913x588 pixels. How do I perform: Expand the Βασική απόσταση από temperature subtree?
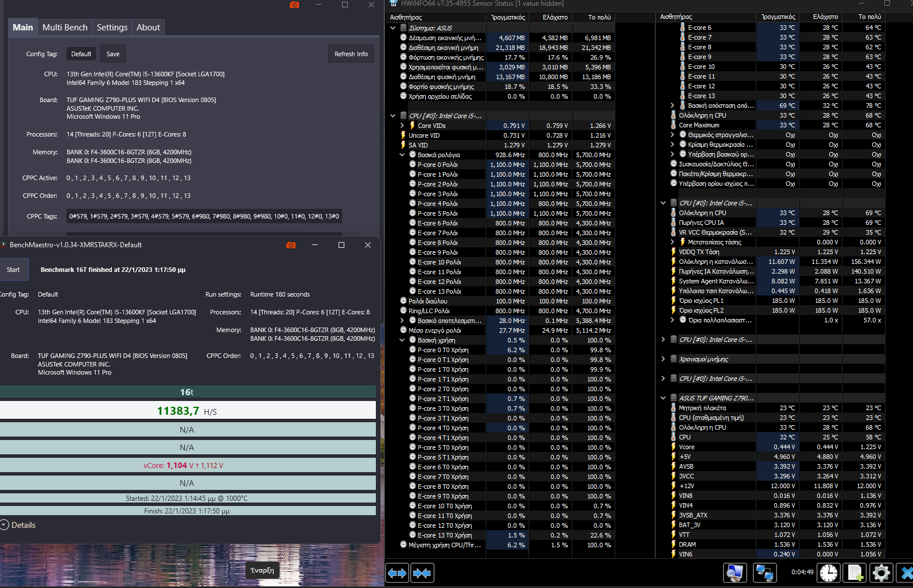[x=672, y=106]
